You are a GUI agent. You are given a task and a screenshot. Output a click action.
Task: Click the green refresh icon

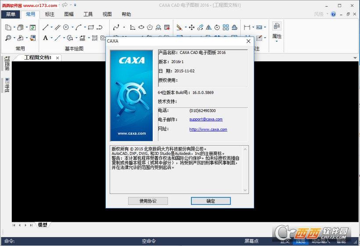click(x=33, y=27)
